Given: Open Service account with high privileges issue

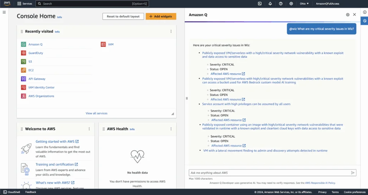Looking at the screenshot, I should (x=246, y=104).
